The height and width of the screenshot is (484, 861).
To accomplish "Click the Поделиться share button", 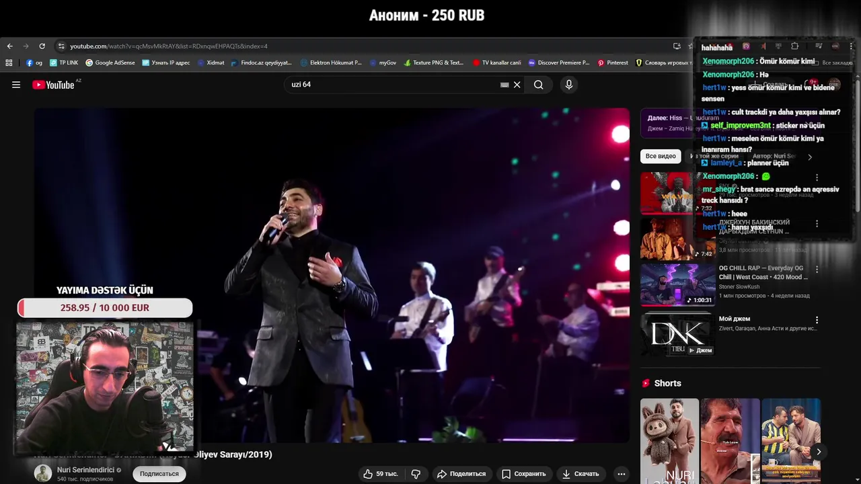I will (x=461, y=474).
